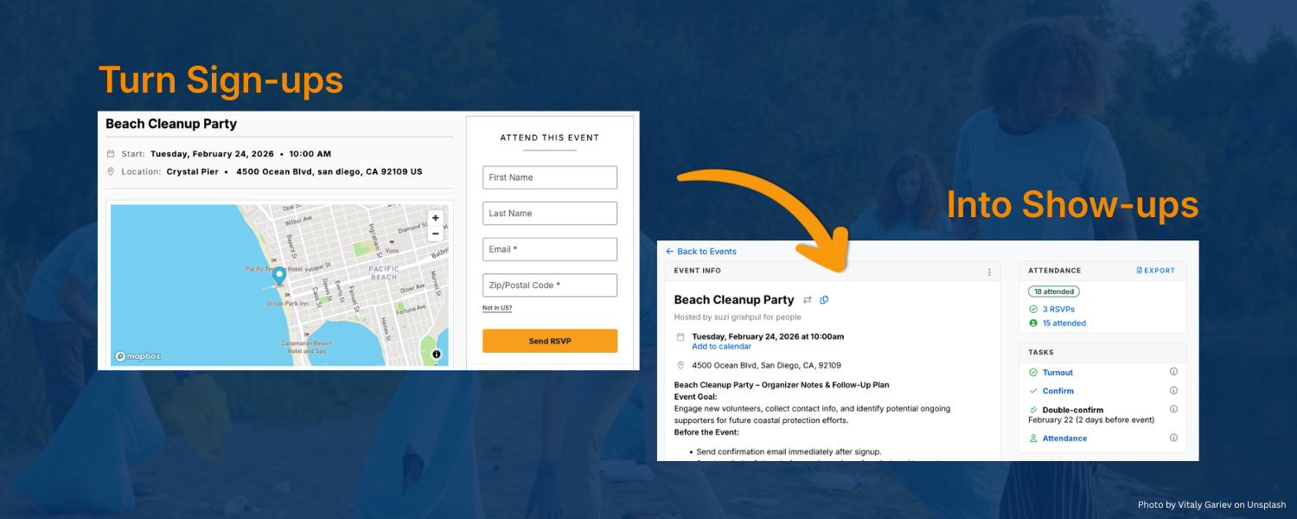The image size is (1297, 519).
Task: Click the info icon for Attendance task
Action: [x=1173, y=438]
